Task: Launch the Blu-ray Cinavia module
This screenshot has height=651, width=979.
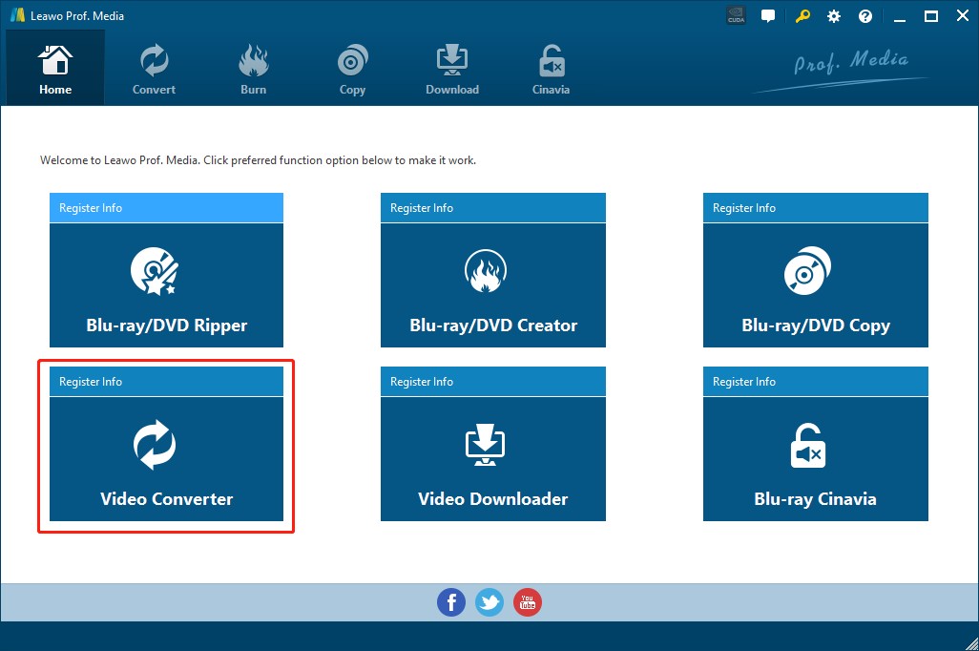Action: [815, 459]
